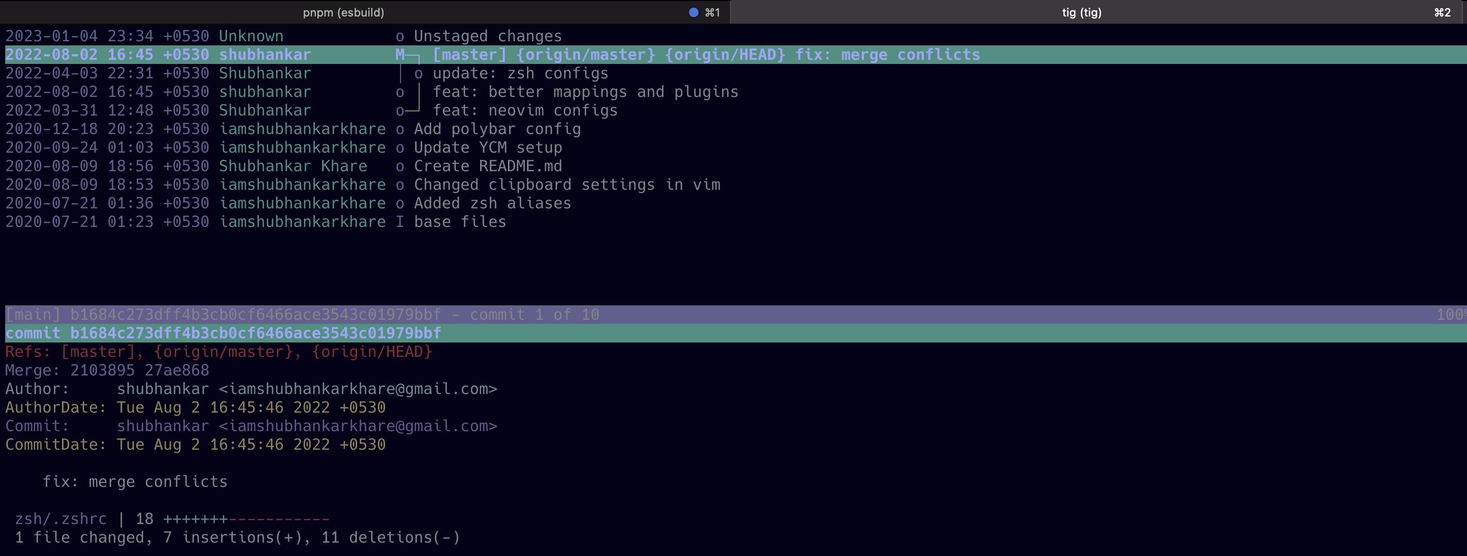Click '1 file changed, 7 insertions' summary
Viewport: 1467px width, 556px height.
coord(237,538)
